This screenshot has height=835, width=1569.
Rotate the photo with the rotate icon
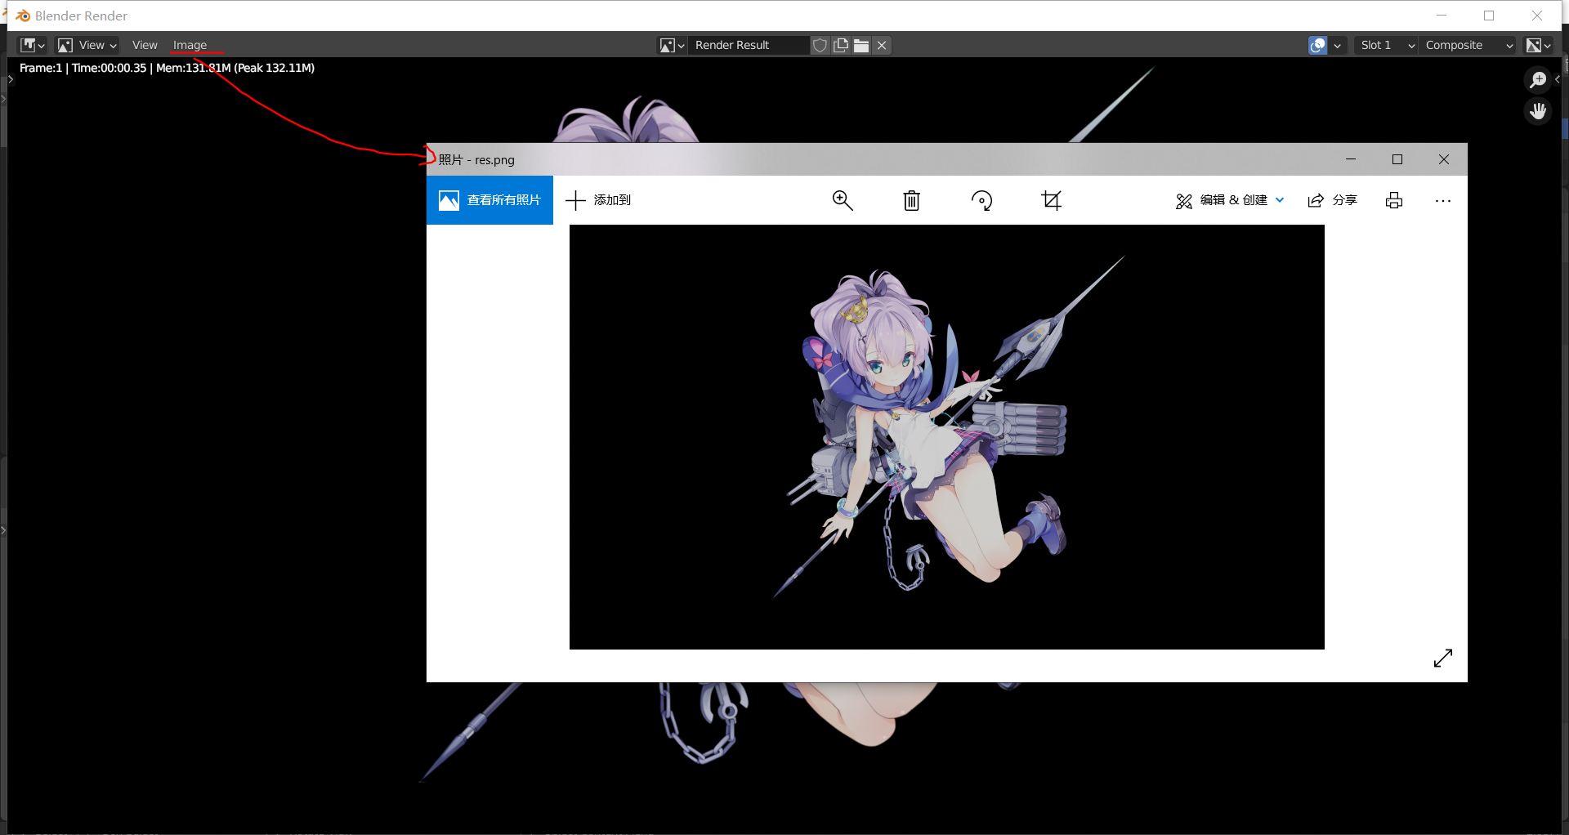pos(981,200)
